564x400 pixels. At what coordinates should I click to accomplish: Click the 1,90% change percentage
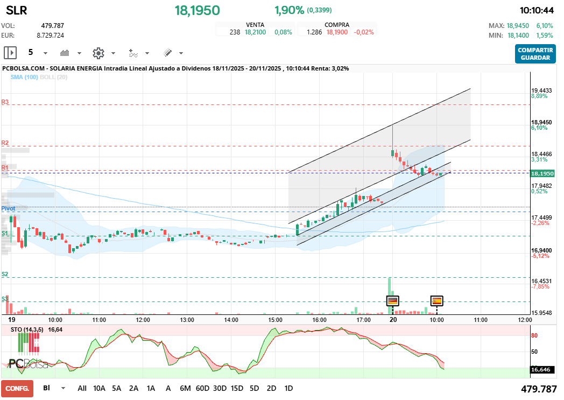pyautogui.click(x=289, y=10)
